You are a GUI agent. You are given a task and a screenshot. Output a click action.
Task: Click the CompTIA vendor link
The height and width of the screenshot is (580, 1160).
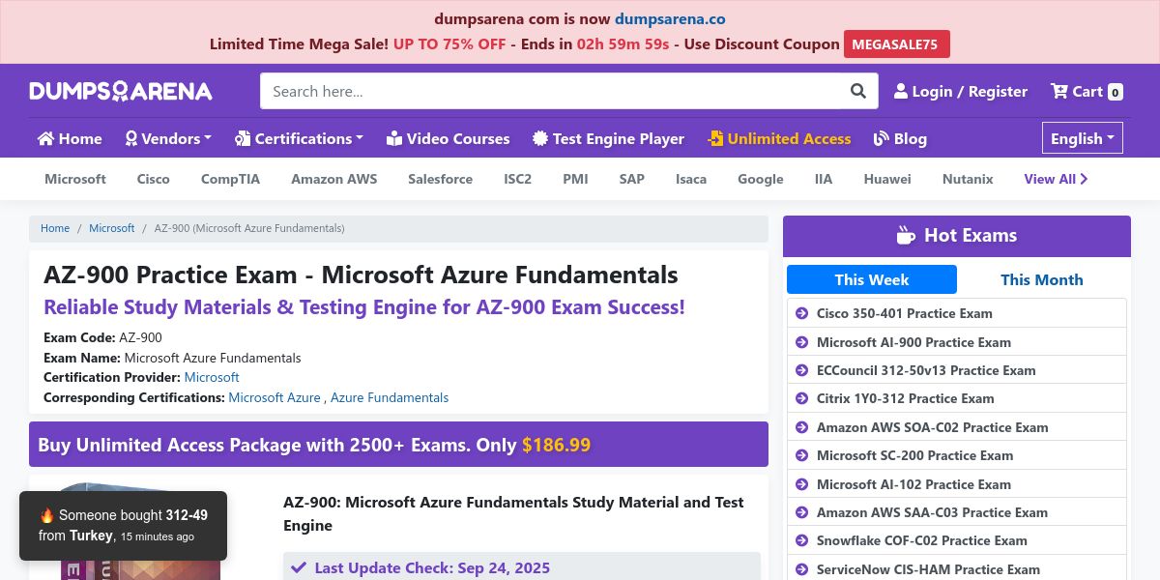coord(230,179)
